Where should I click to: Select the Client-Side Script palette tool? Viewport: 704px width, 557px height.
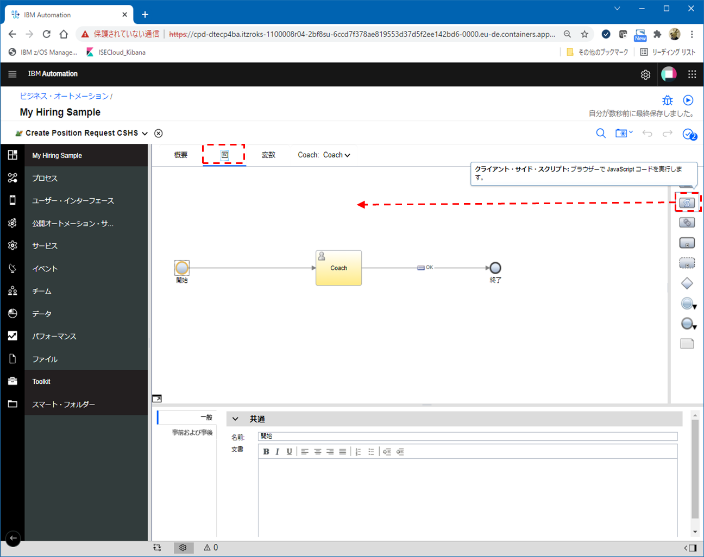pos(687,202)
